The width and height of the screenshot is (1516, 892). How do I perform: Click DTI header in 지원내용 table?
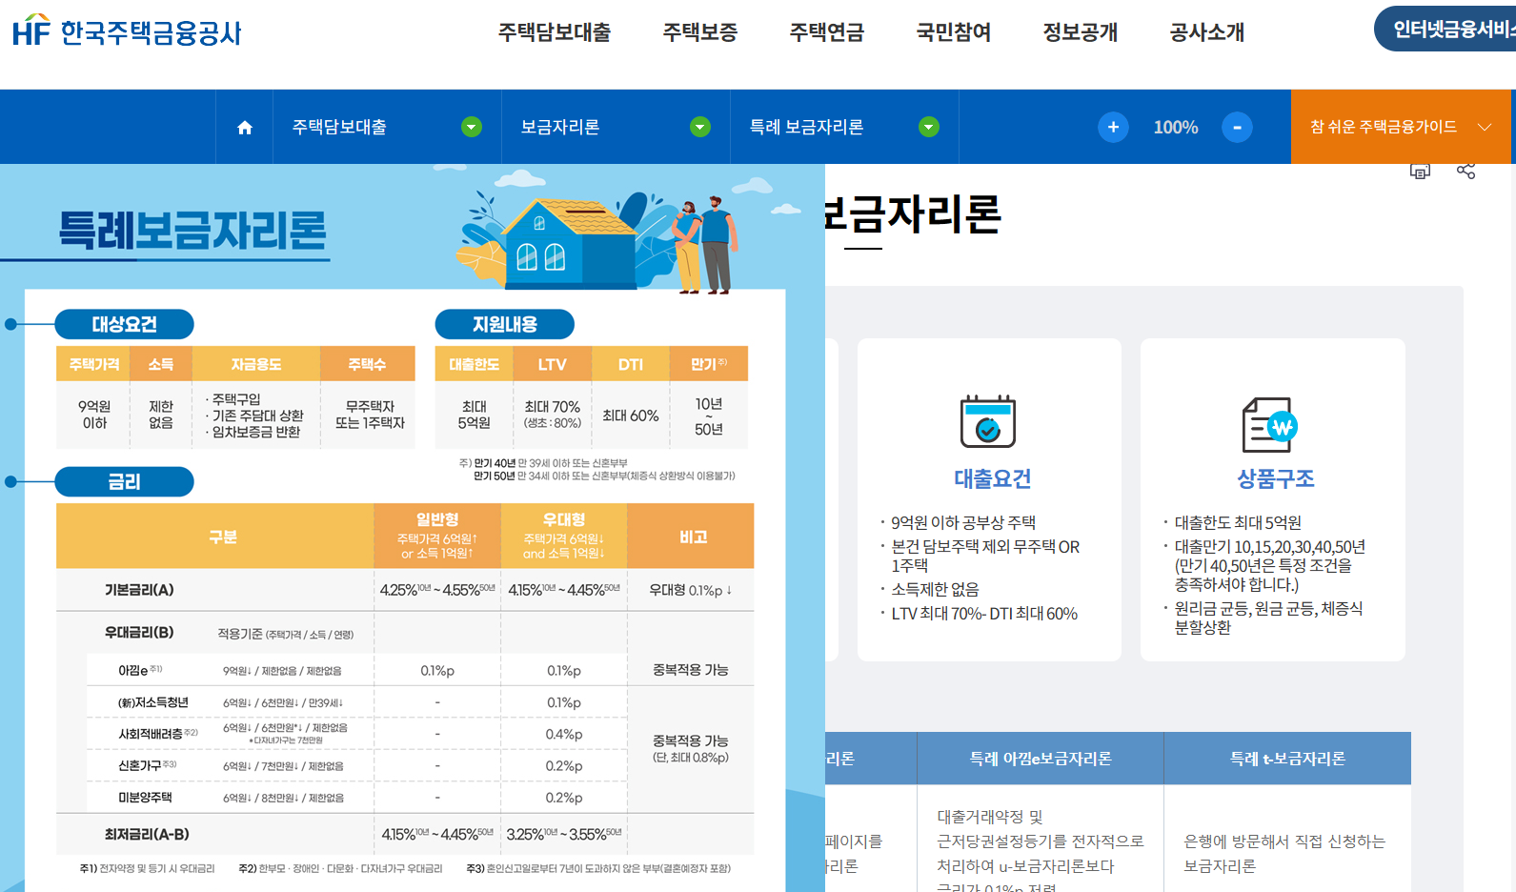pos(630,364)
